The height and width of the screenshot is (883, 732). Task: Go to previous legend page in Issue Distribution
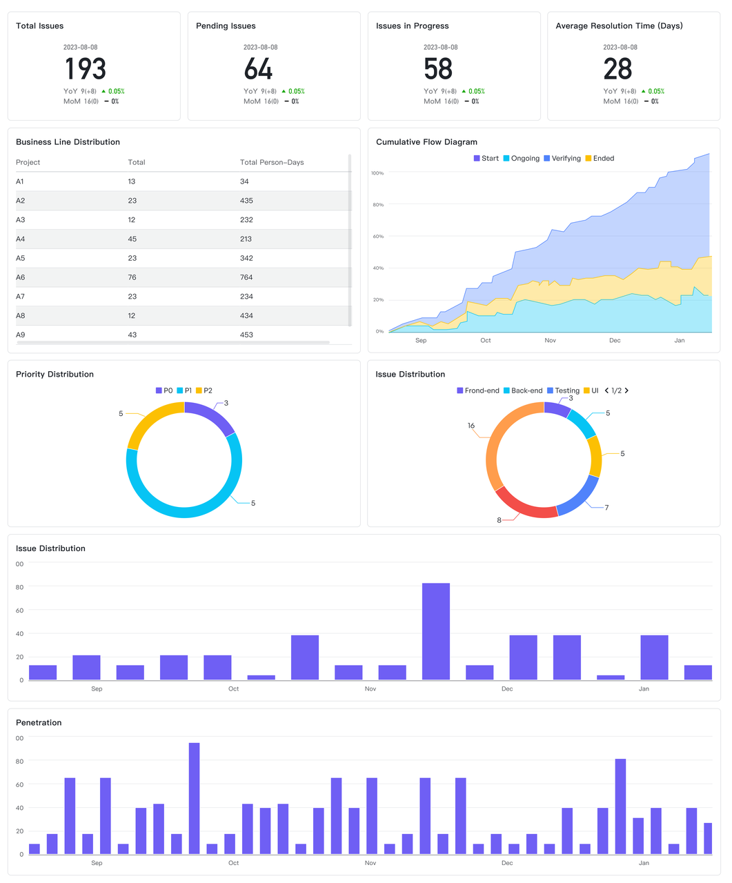(x=606, y=390)
